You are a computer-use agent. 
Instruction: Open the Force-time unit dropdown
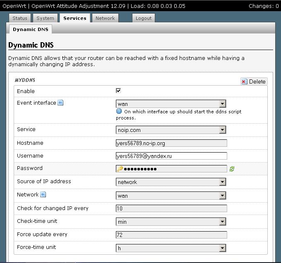(171, 248)
